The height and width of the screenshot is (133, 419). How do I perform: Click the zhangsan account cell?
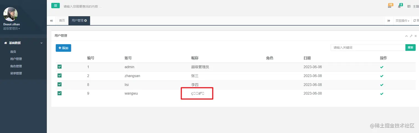(x=132, y=76)
